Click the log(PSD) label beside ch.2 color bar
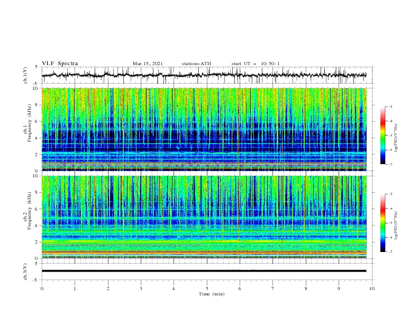Screen dimensions: 419x324 (x=396, y=226)
